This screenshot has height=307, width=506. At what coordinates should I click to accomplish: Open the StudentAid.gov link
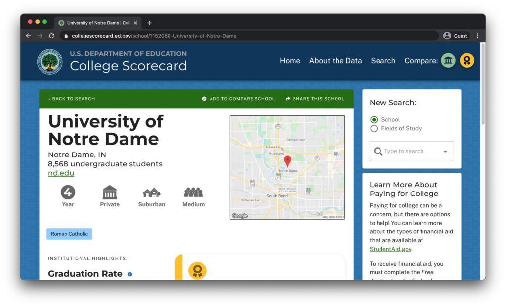click(x=390, y=249)
